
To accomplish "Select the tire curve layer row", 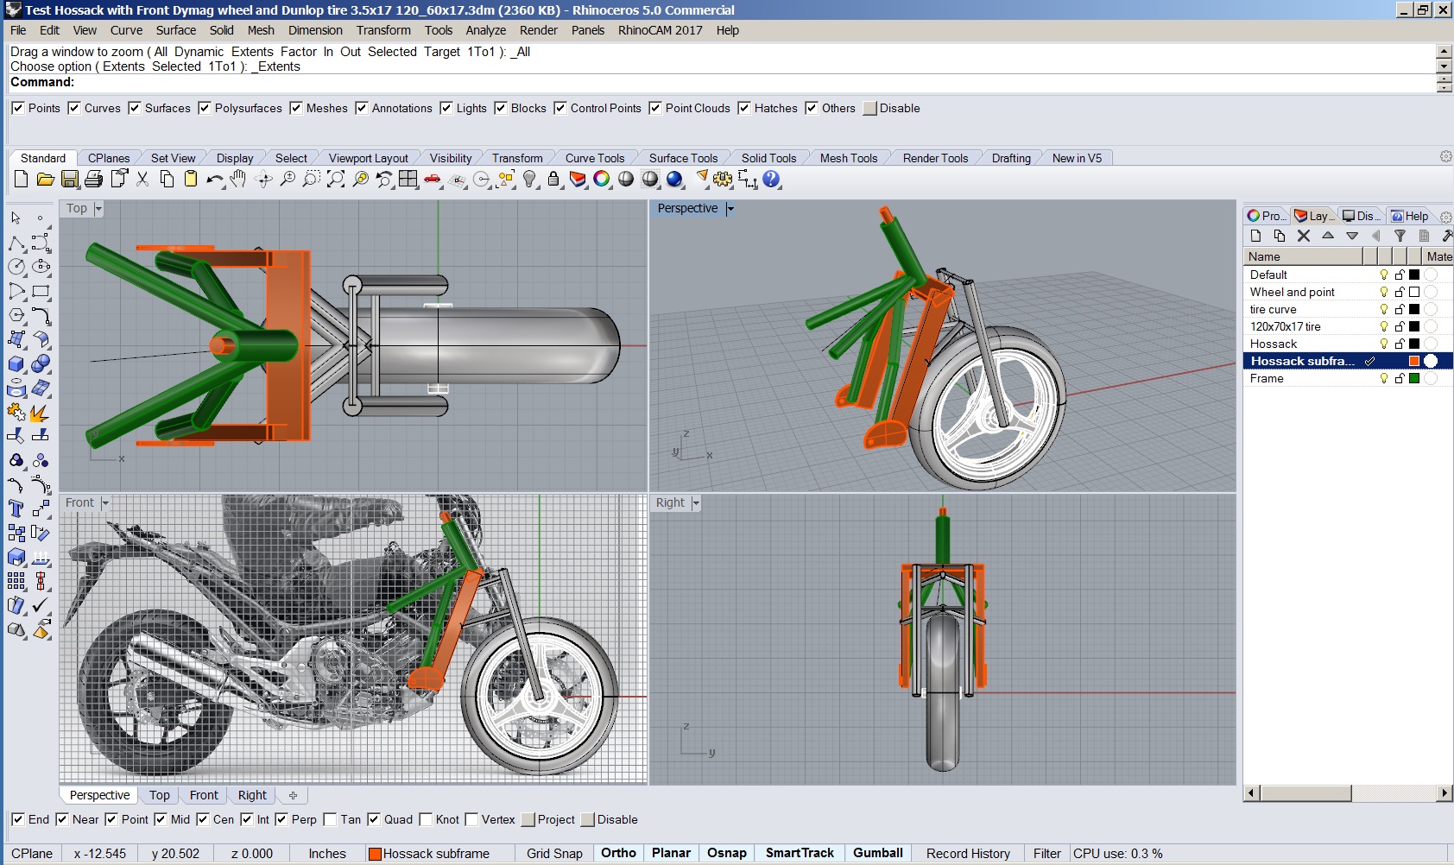I will [x=1347, y=309].
